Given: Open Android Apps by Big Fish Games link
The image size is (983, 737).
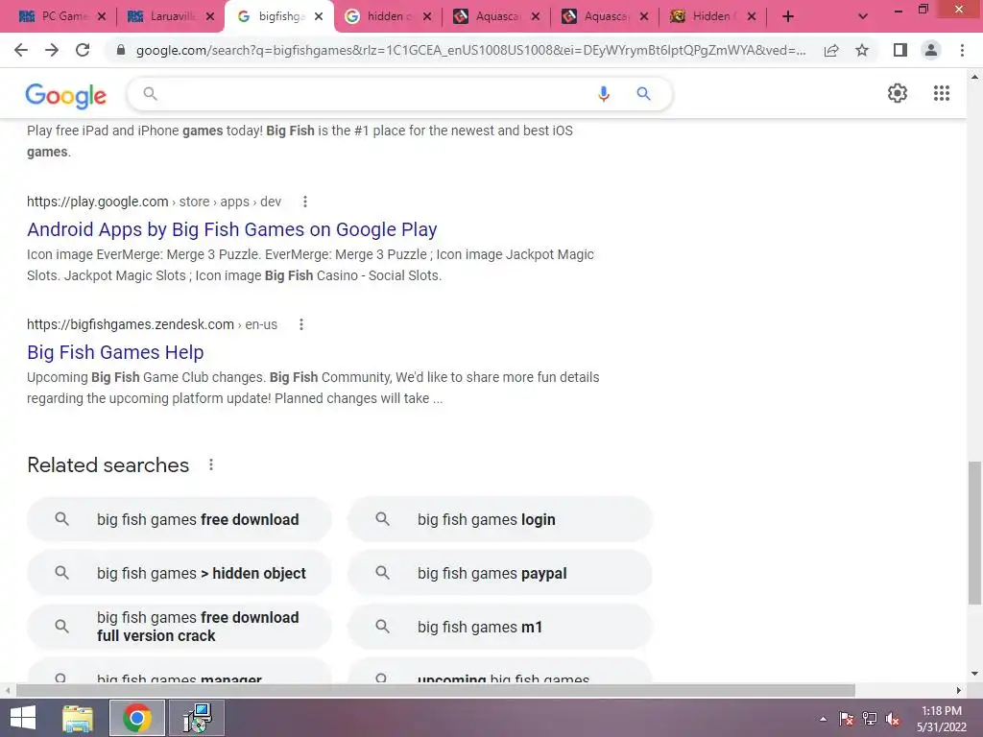Looking at the screenshot, I should 232,229.
